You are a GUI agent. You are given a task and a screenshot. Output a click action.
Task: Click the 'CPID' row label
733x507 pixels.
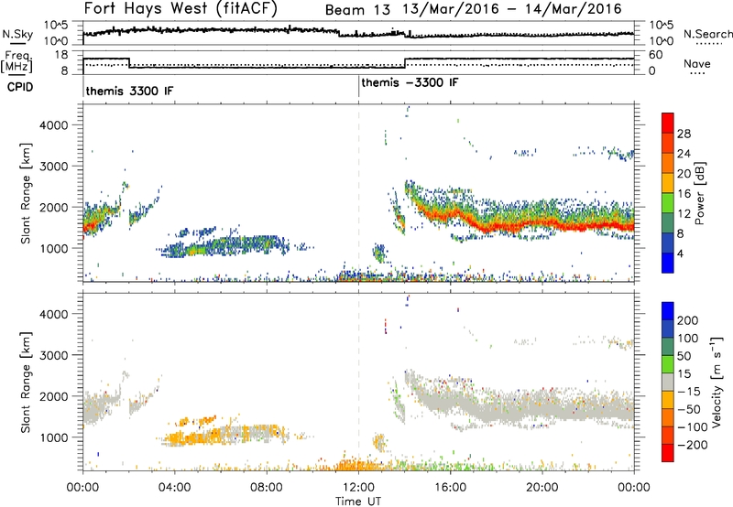click(x=20, y=87)
